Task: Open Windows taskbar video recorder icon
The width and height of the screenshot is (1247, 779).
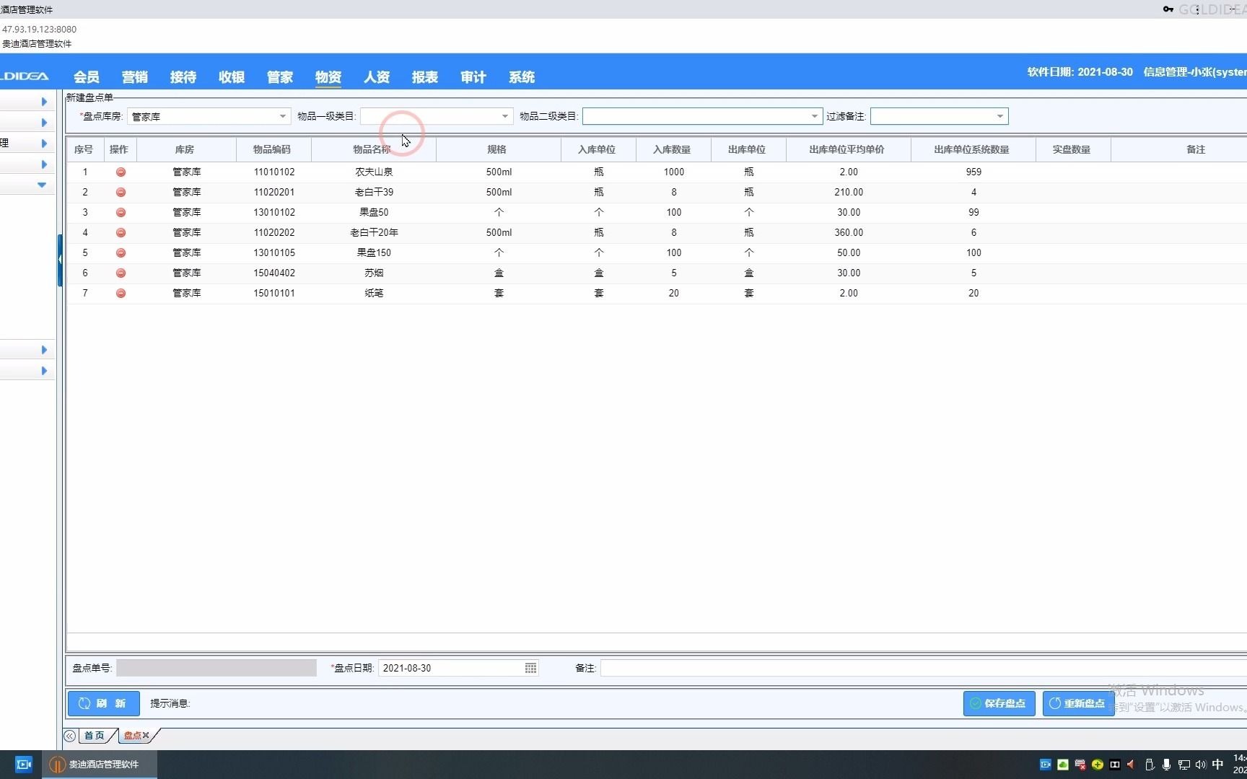Action: [x=24, y=765]
